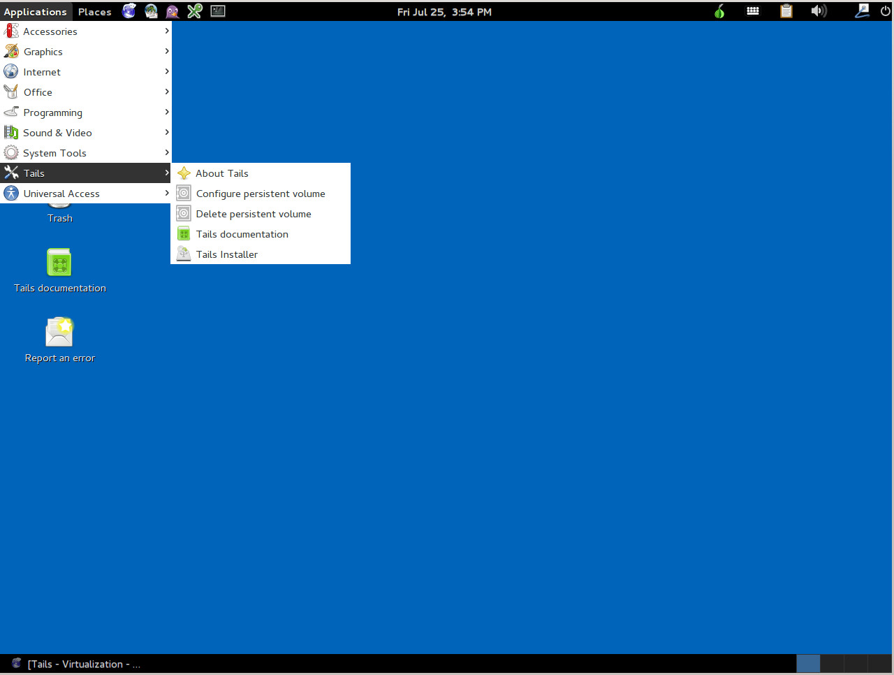
Task: Click the Accessories category icon
Action: pyautogui.click(x=11, y=31)
